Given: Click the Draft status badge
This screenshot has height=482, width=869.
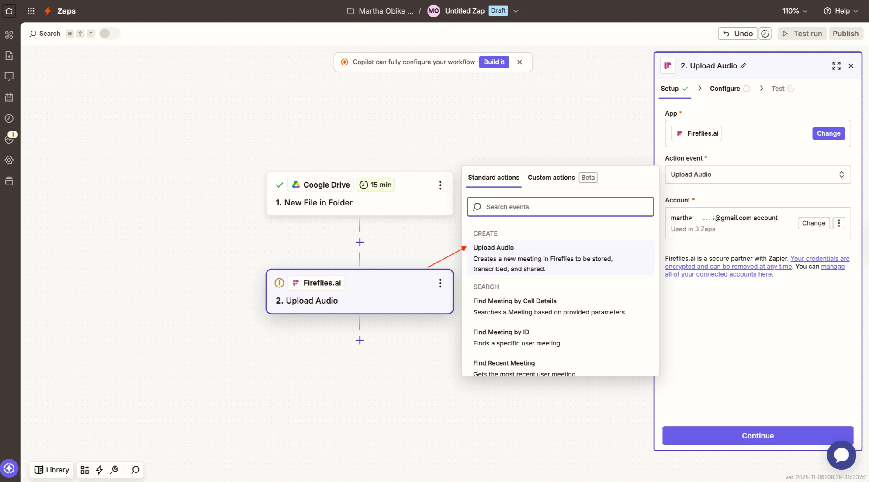Looking at the screenshot, I should click(498, 11).
